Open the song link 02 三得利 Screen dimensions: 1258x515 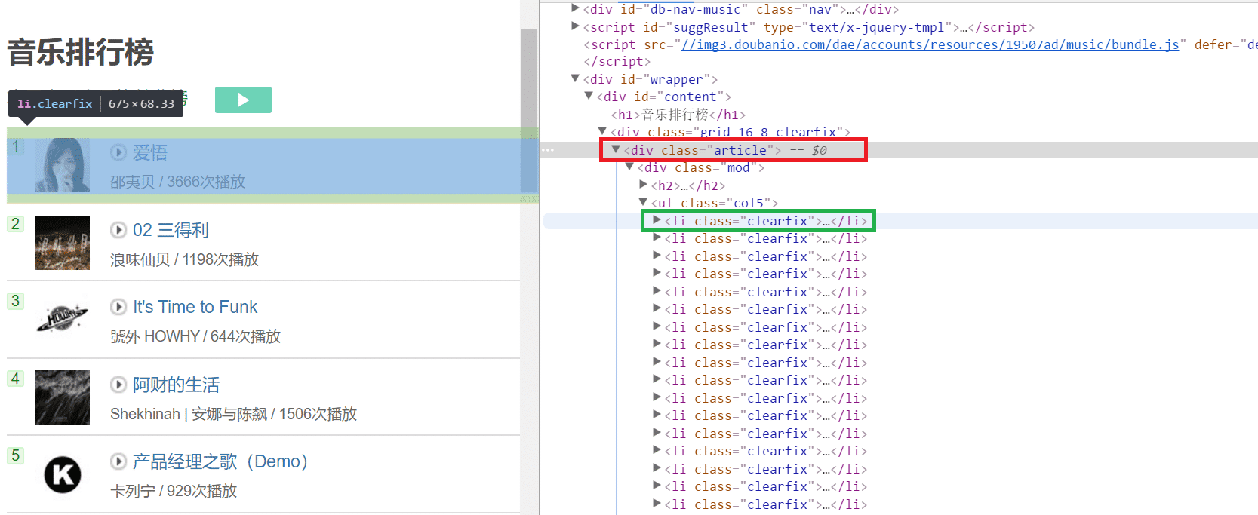[171, 230]
